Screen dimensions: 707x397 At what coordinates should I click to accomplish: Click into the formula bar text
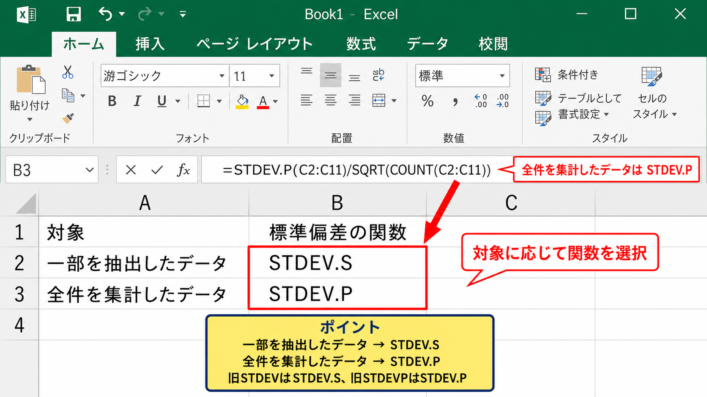click(x=357, y=170)
